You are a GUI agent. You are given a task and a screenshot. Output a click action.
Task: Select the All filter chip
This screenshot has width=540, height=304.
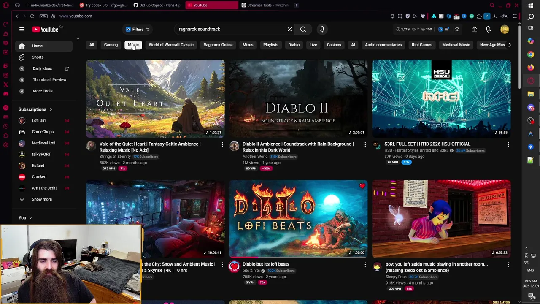[92, 45]
